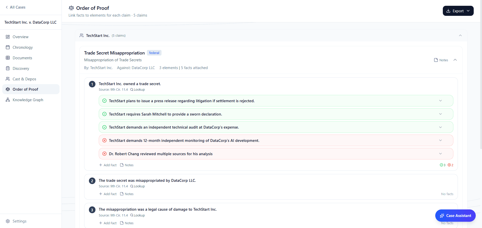This screenshot has height=228, width=482.
Task: Expand the 12-month independent monitoring fact
Action: (440, 141)
